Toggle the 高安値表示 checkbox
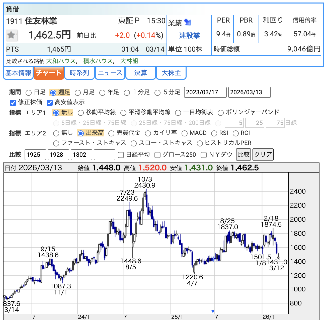This screenshot has width=326, height=320. tap(50, 103)
